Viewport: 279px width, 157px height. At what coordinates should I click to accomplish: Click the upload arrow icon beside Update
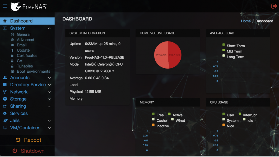(x=13, y=50)
